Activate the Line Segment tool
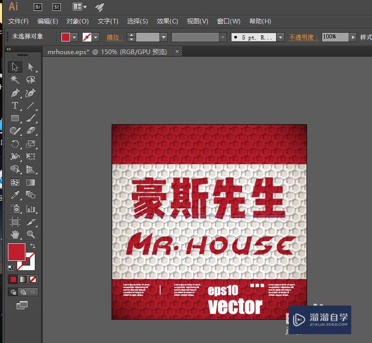The height and width of the screenshot is (343, 372). [31, 105]
